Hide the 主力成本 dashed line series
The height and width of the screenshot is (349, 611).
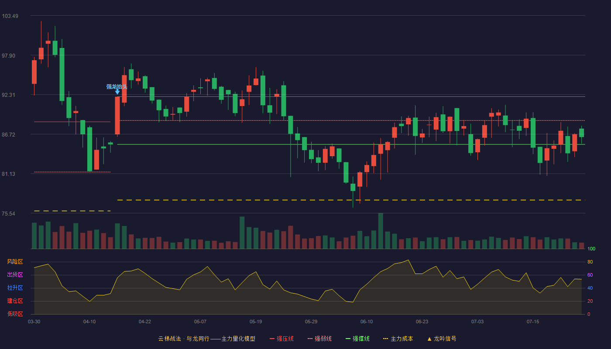[398, 339]
